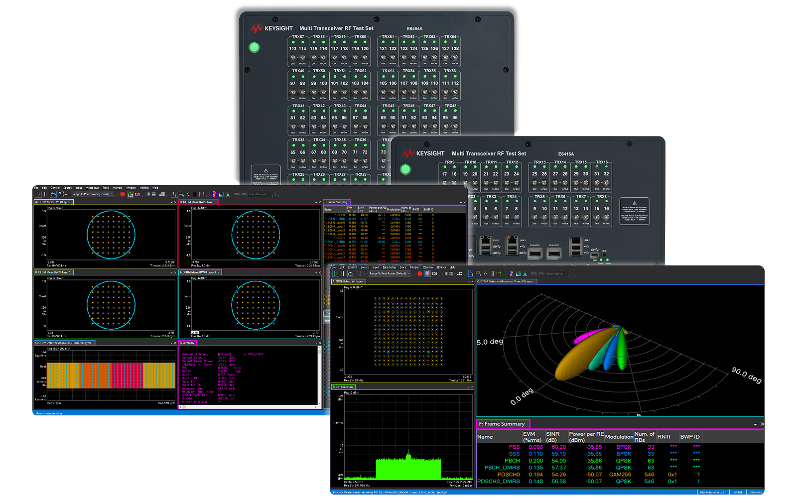Select C: OFDM Detected Allocations Time All Layers tab
The width and height of the screenshot is (797, 503).
506,281
